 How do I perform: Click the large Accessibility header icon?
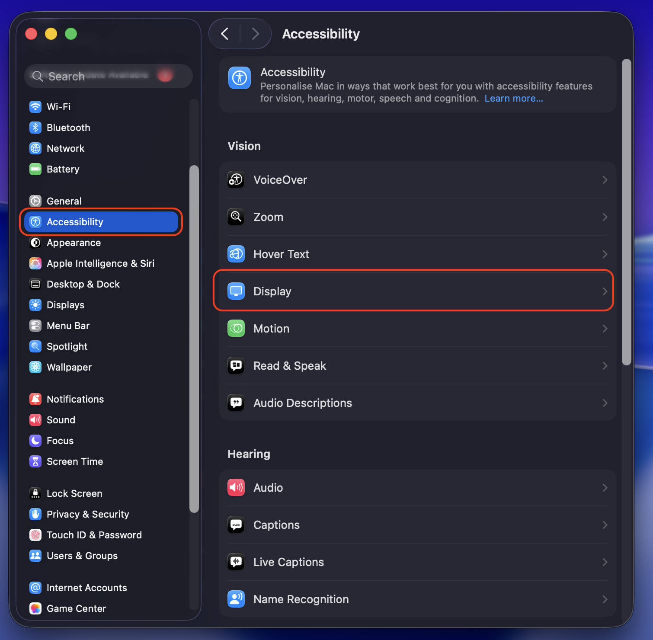point(240,78)
